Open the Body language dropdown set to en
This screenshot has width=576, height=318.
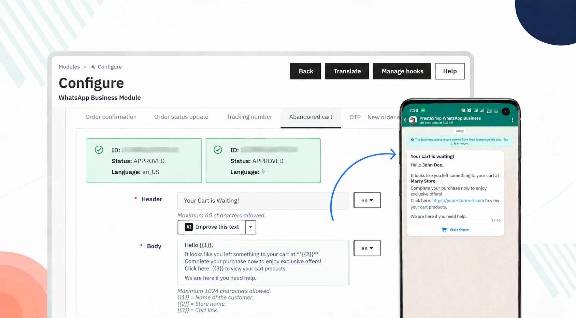tap(367, 248)
